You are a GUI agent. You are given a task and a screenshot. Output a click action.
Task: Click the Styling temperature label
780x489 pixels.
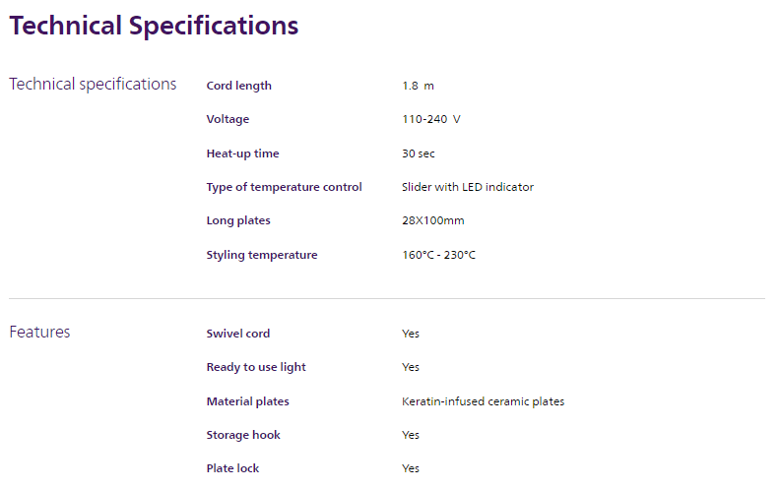[x=261, y=255]
